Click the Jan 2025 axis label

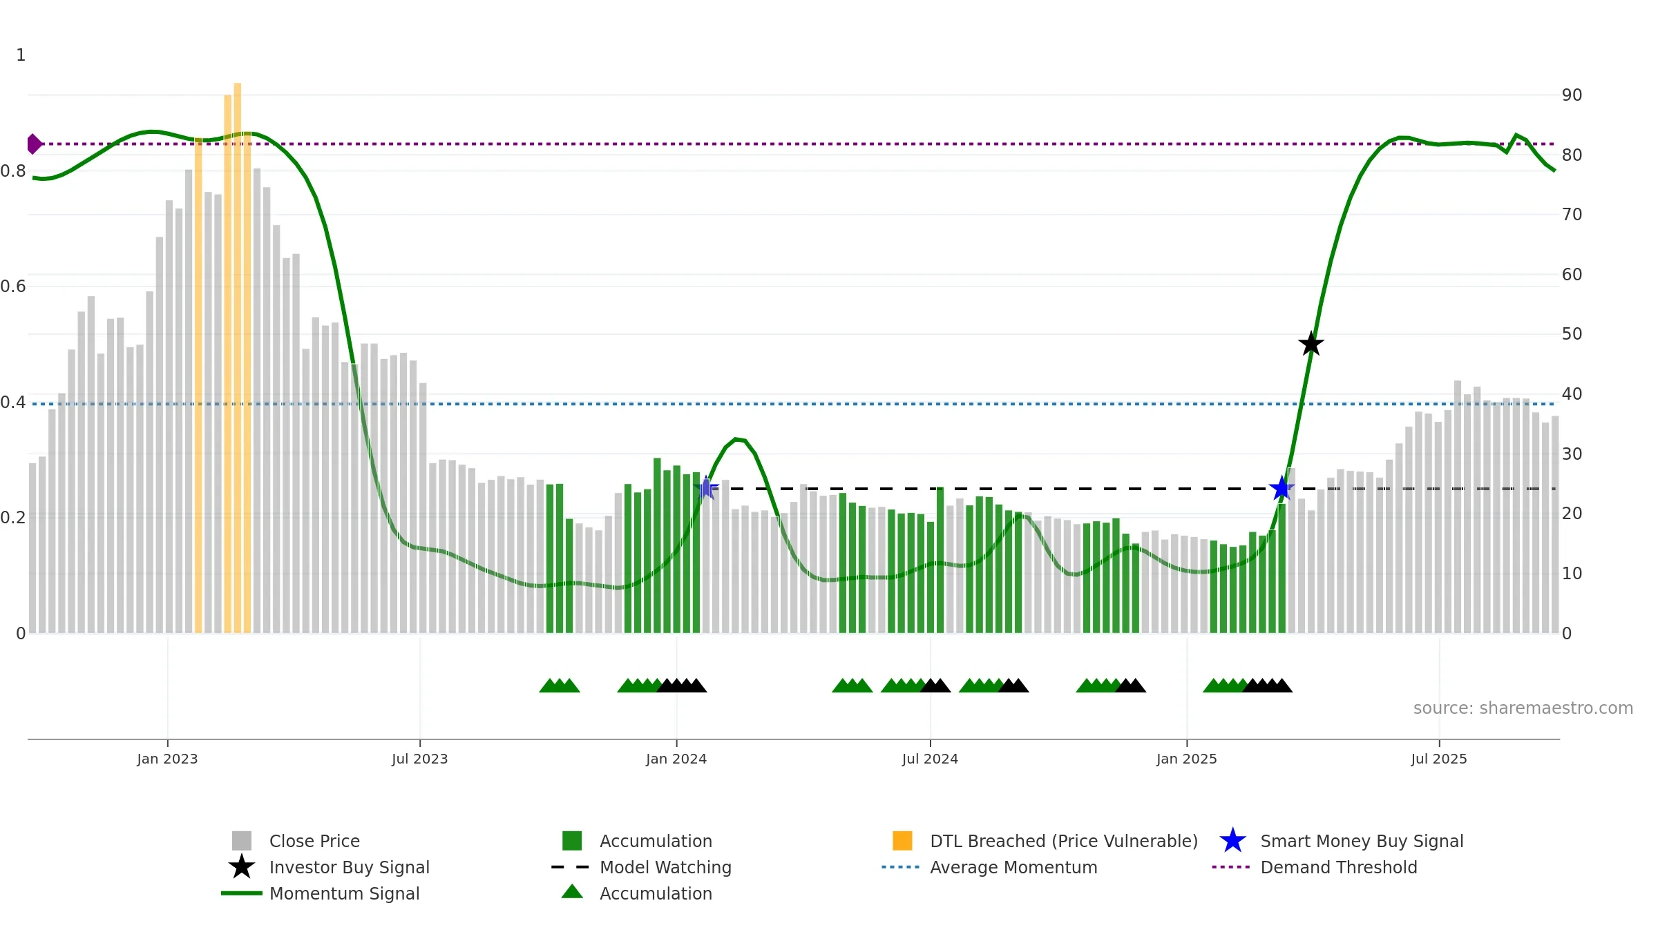1187,759
